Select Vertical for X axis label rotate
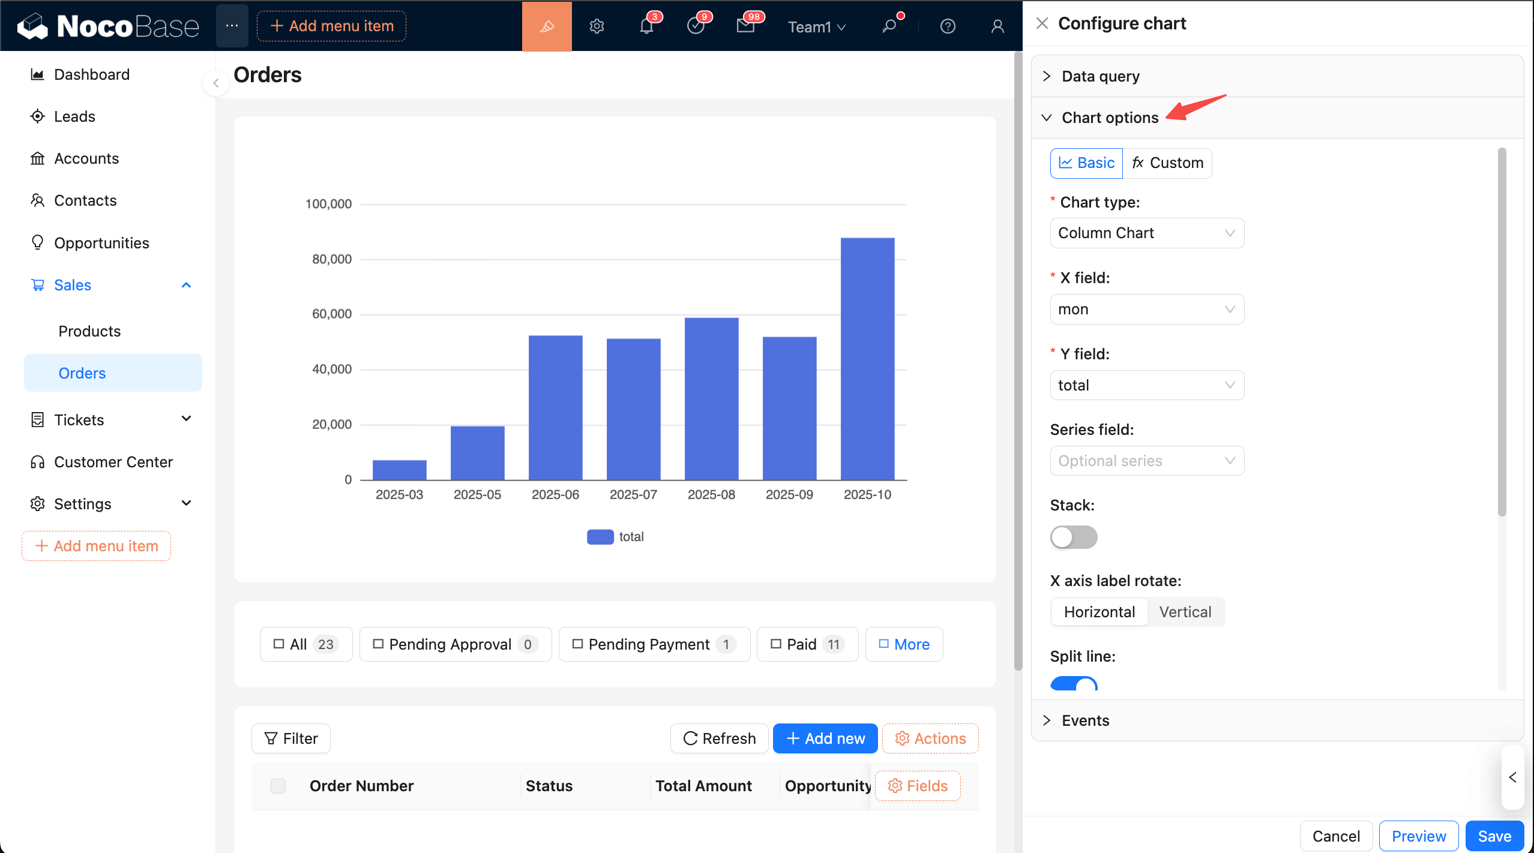Viewport: 1534px width, 853px height. click(1185, 612)
